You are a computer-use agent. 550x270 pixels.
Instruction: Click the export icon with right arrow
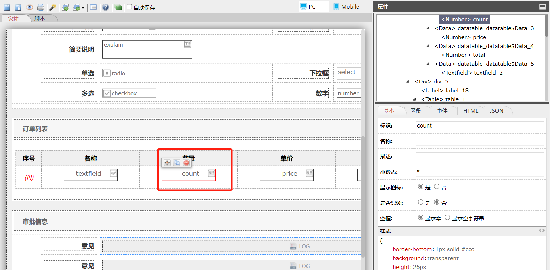65,7
